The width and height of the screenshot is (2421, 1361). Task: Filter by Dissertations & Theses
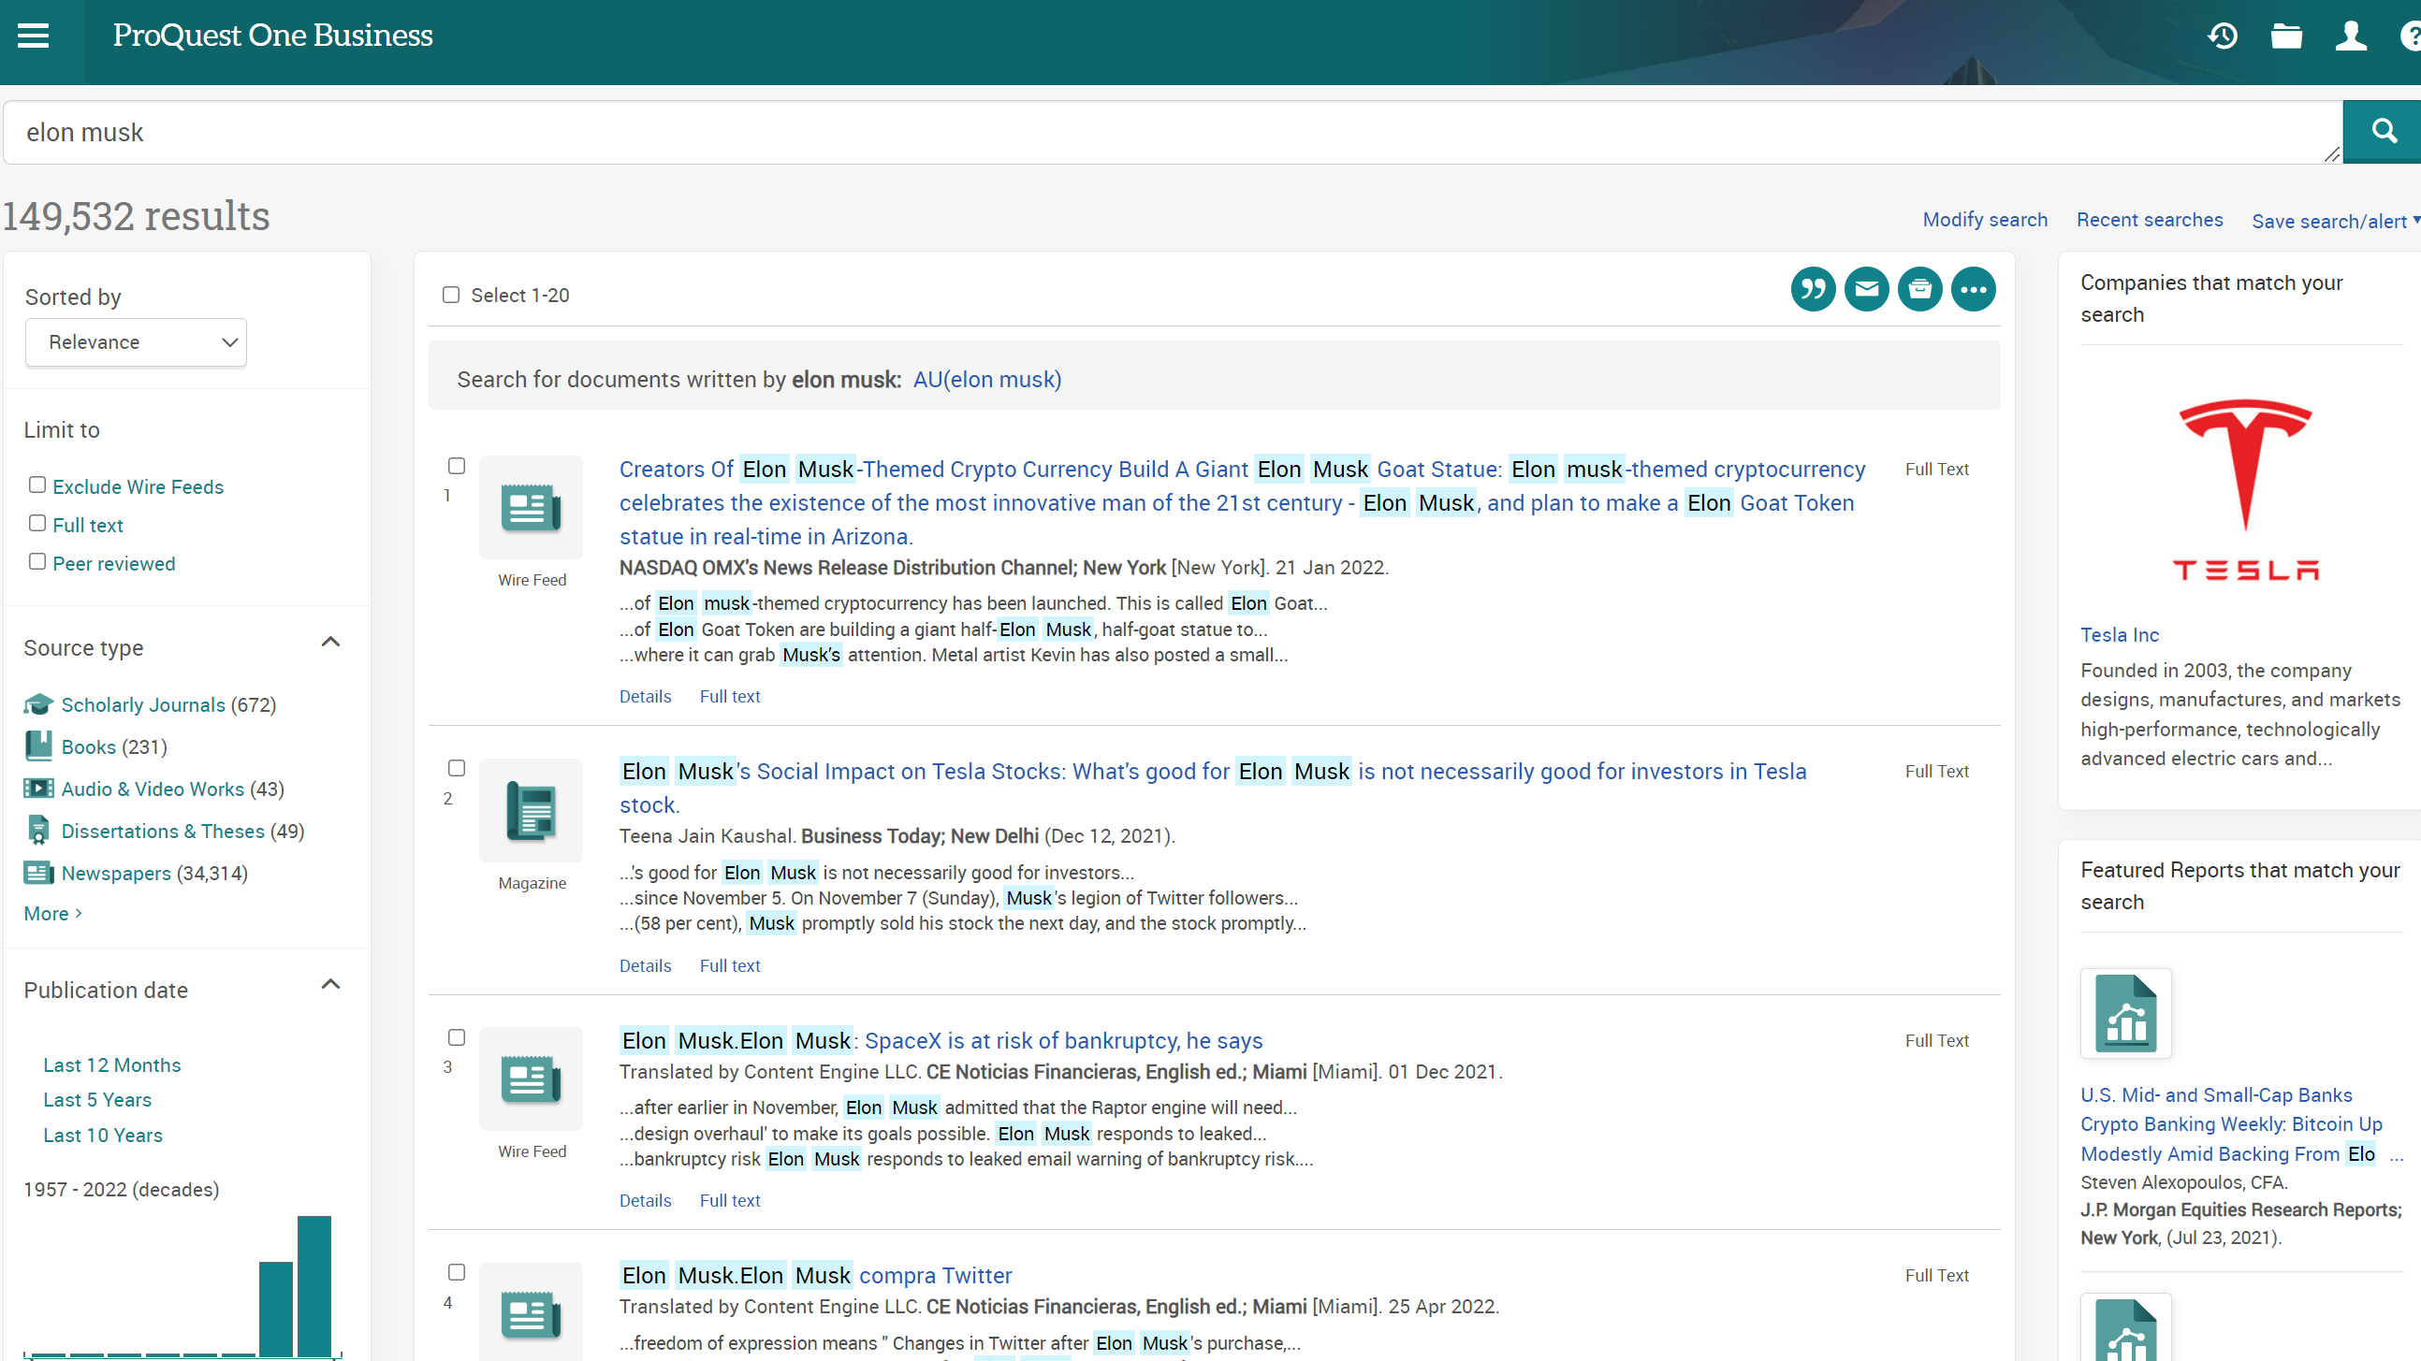pos(163,832)
